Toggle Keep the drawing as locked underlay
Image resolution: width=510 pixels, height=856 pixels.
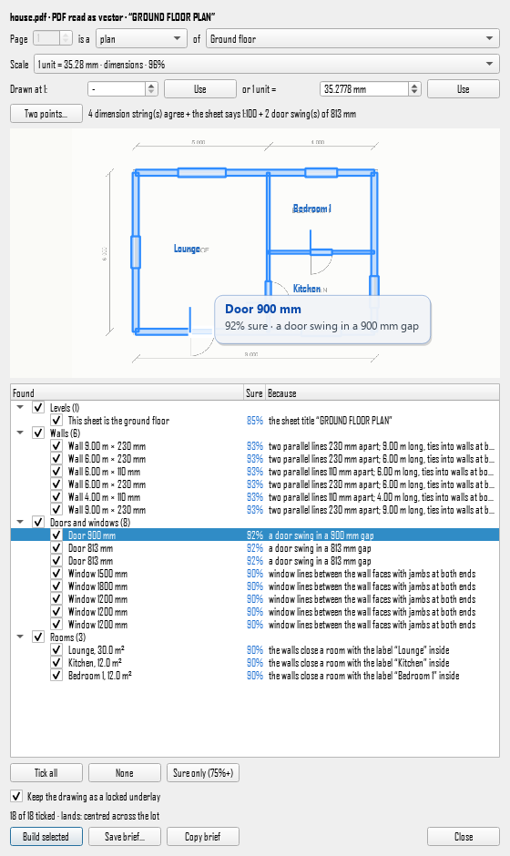[x=17, y=797]
